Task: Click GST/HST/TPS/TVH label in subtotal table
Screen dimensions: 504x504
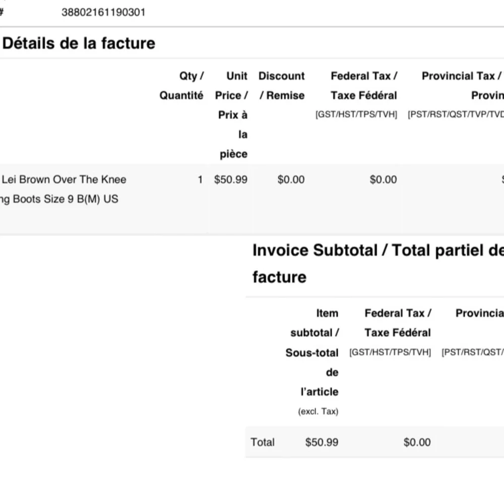Action: point(390,353)
